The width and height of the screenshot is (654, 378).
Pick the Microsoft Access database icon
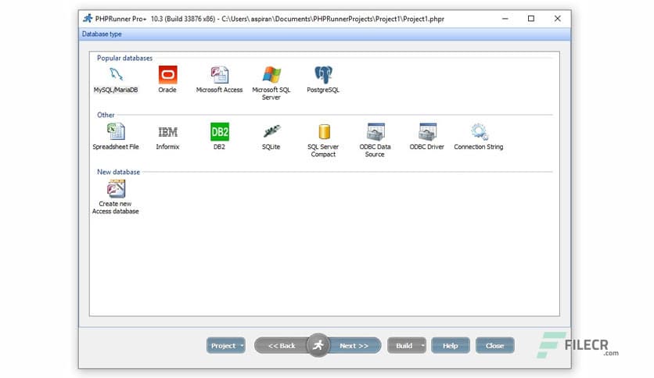[219, 75]
